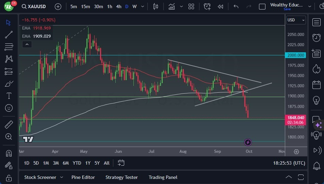Open the emoji icons tool

point(9,108)
